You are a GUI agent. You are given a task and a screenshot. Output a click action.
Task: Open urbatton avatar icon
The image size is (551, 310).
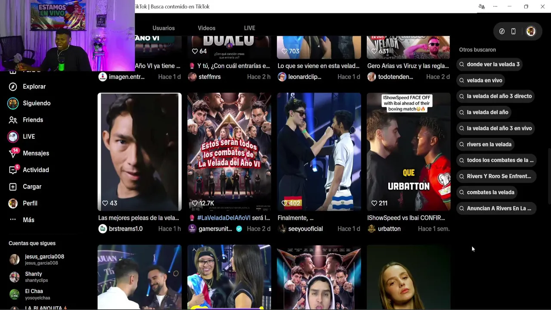(371, 229)
